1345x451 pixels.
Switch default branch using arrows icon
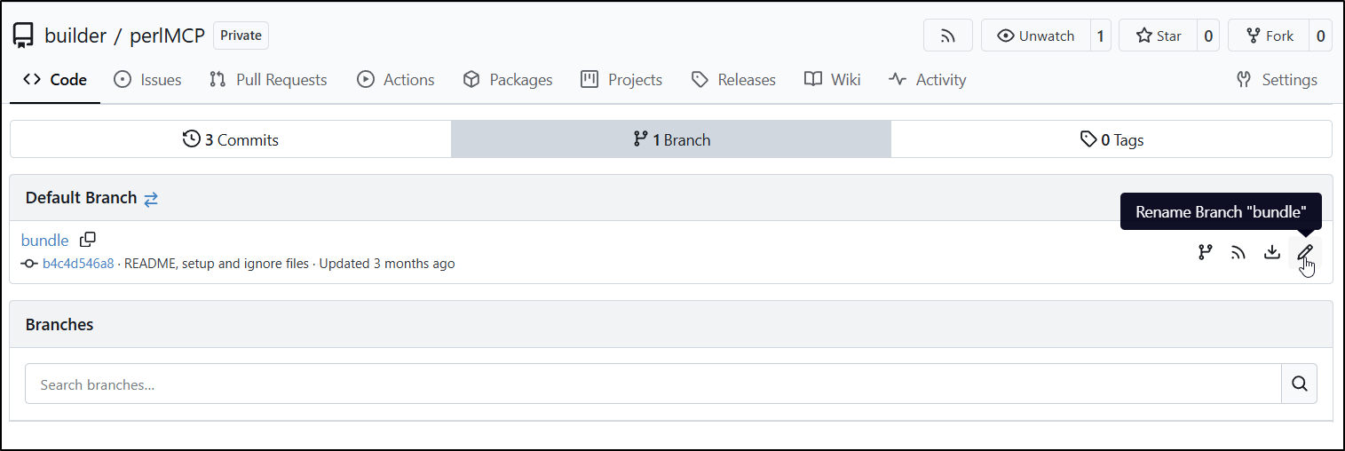151,199
